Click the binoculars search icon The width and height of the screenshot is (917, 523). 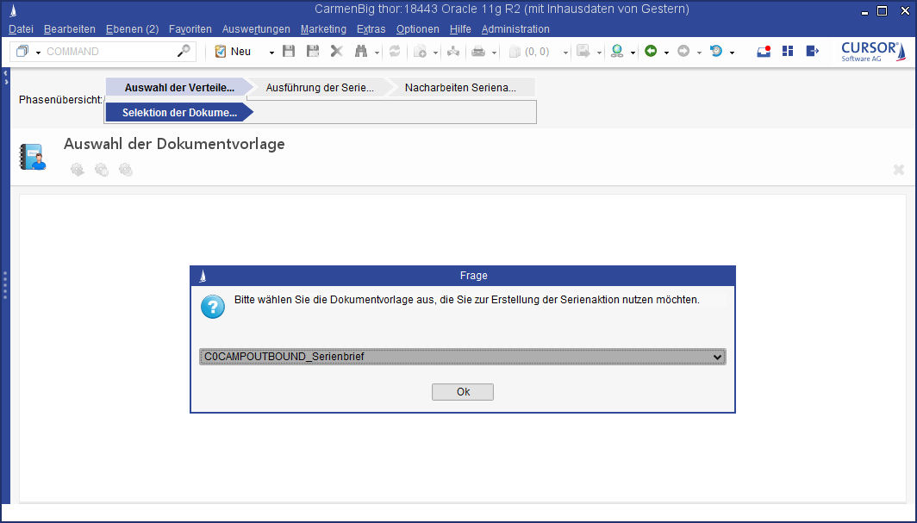point(361,52)
